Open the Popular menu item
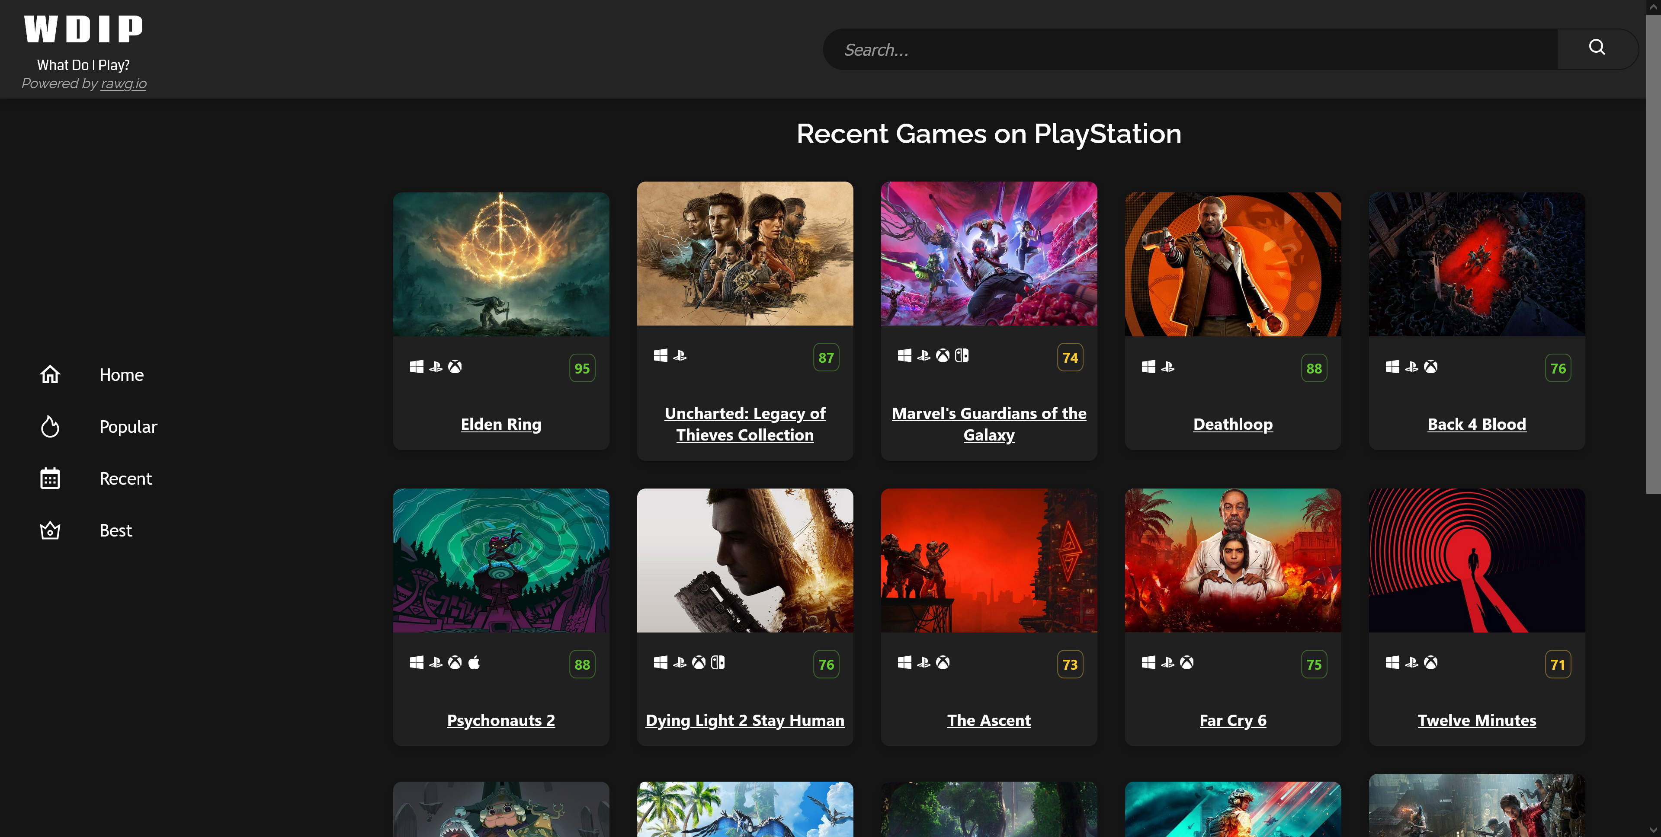 click(x=128, y=427)
